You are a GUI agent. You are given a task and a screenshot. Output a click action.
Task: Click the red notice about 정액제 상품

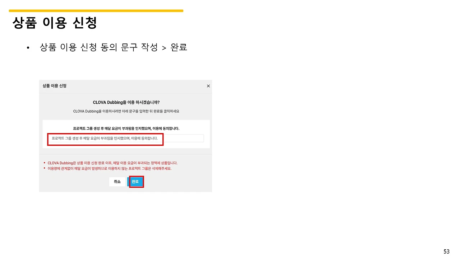(112, 163)
